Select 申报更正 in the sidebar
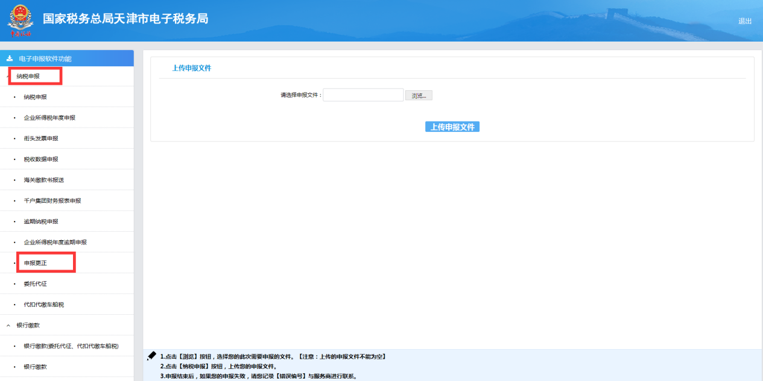Image resolution: width=763 pixels, height=381 pixels. pyautogui.click(x=35, y=263)
